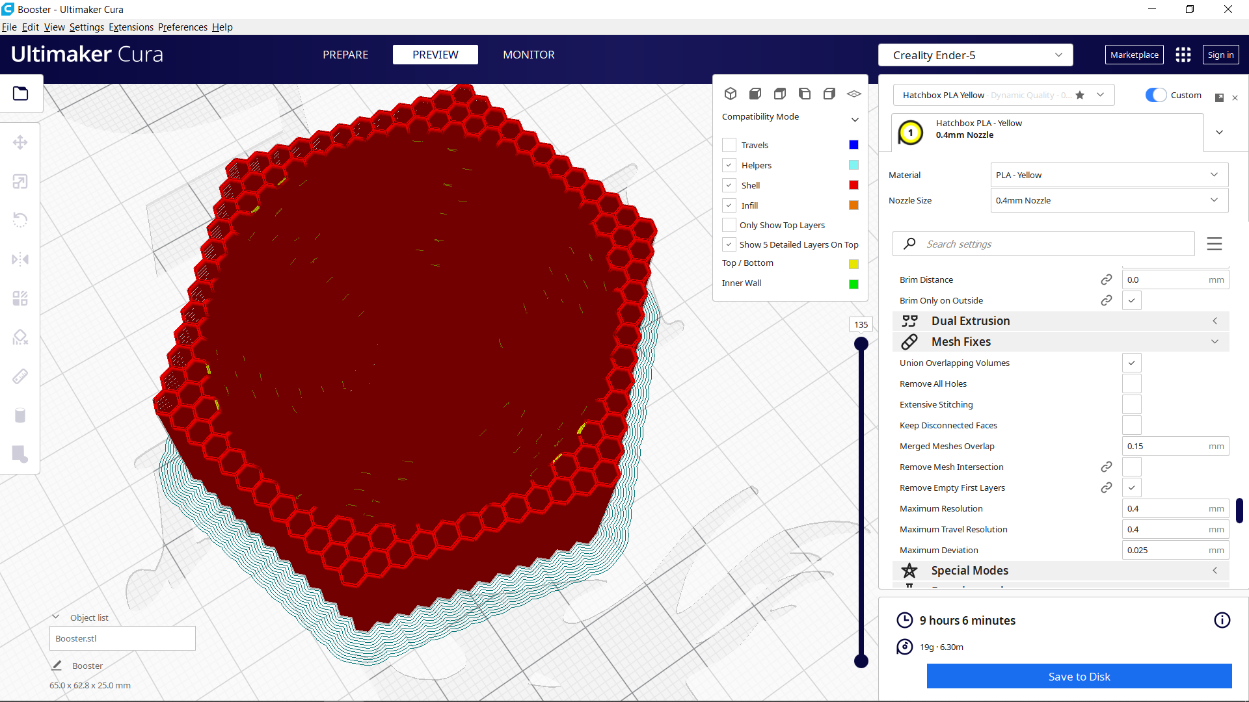This screenshot has height=702, width=1249.
Task: Toggle the Custom settings switch
Action: tap(1155, 95)
